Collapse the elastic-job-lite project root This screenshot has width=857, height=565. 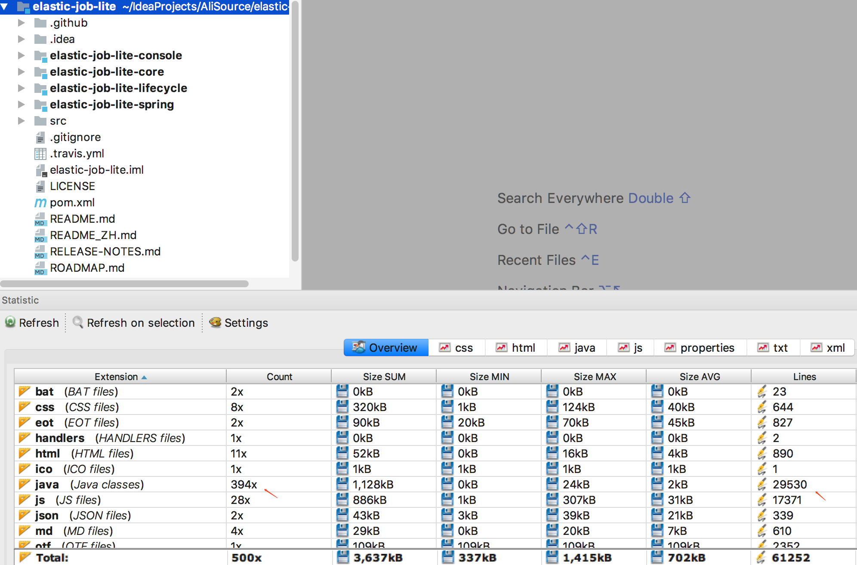[5, 6]
